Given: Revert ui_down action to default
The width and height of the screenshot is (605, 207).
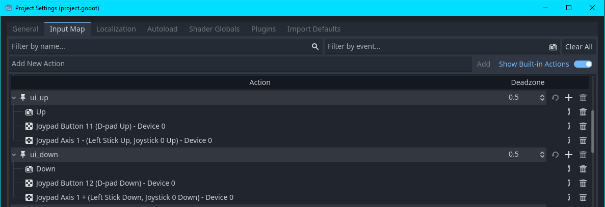Looking at the screenshot, I should tap(555, 155).
